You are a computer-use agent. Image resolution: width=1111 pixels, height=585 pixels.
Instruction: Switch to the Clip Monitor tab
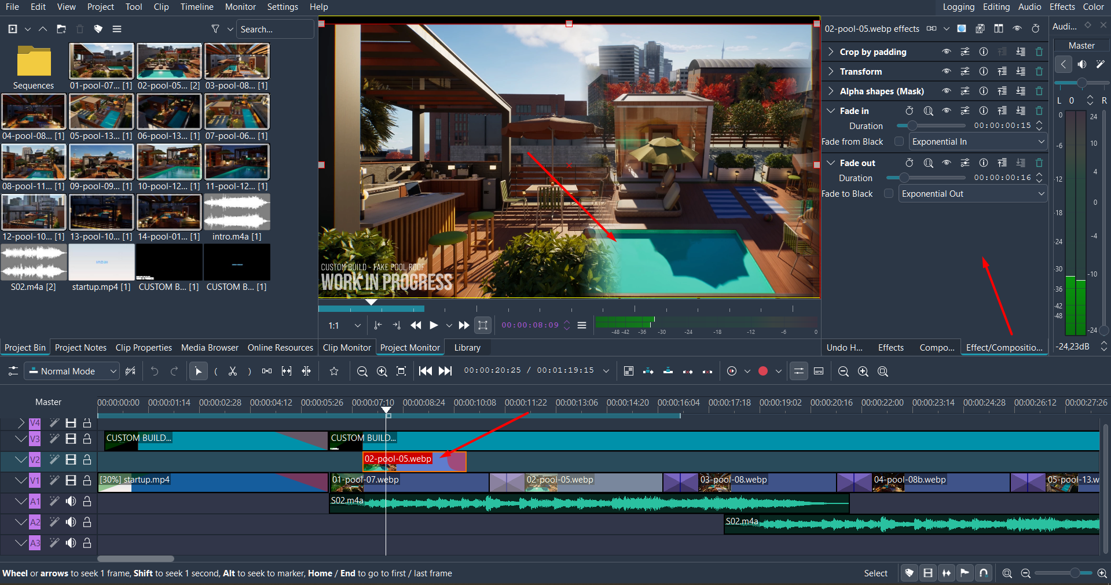click(347, 347)
